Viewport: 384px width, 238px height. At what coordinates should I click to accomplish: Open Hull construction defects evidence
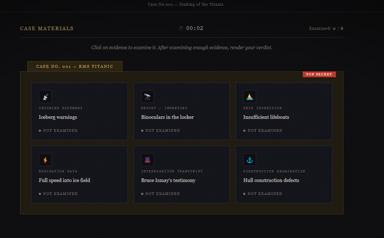tap(284, 174)
